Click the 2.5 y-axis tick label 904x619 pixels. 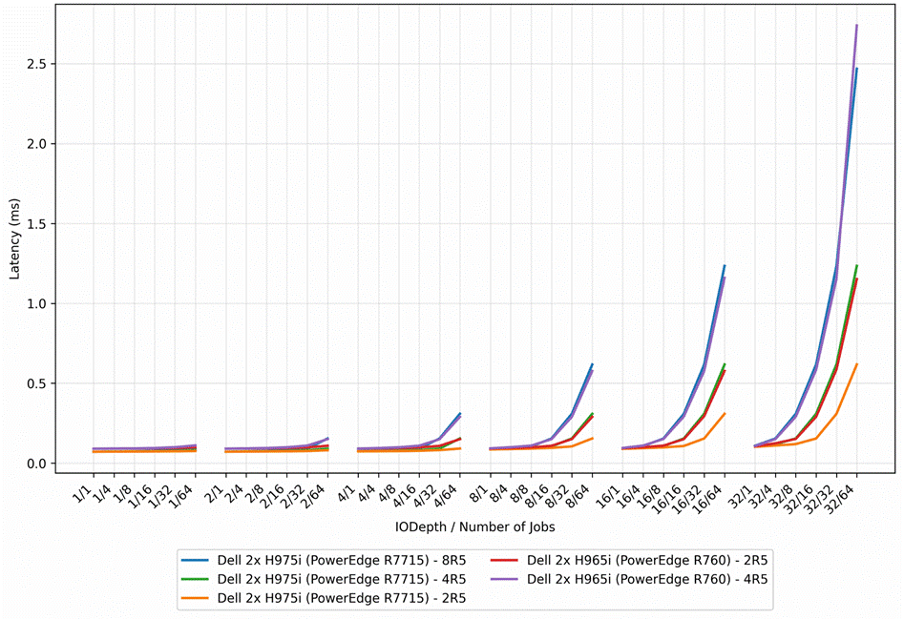(37, 64)
